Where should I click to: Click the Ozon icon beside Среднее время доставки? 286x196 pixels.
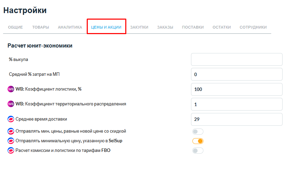click(11, 119)
